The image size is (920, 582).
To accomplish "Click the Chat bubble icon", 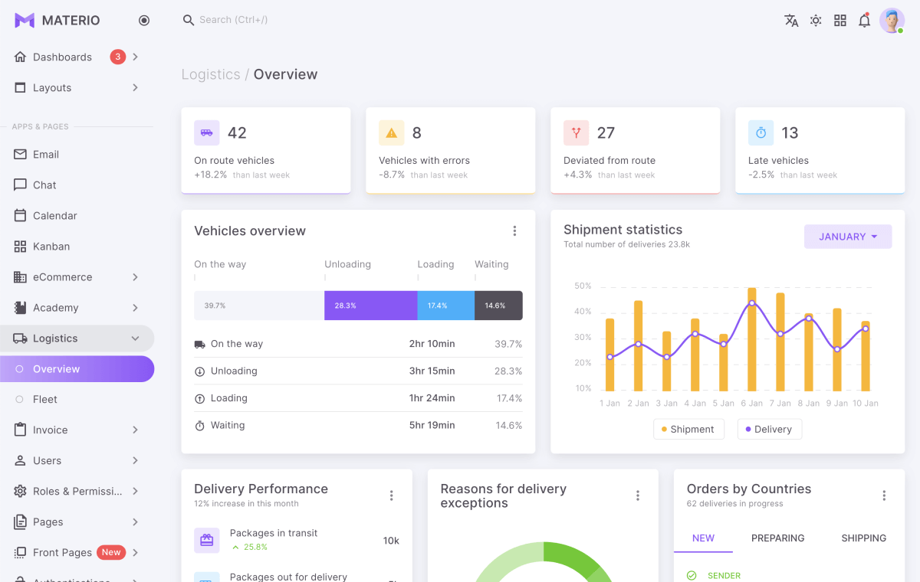I will [20, 185].
